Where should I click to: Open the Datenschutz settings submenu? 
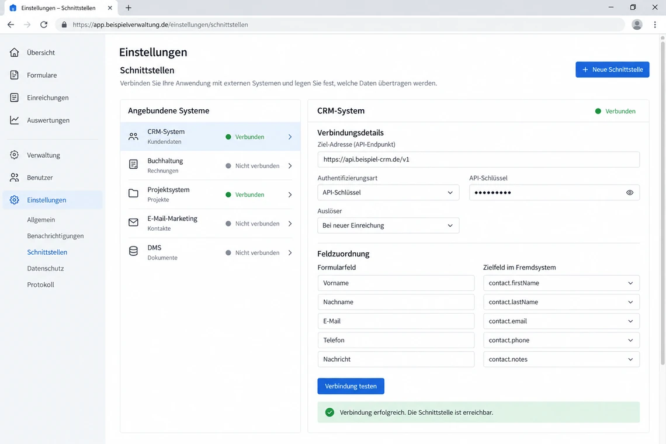tap(46, 268)
